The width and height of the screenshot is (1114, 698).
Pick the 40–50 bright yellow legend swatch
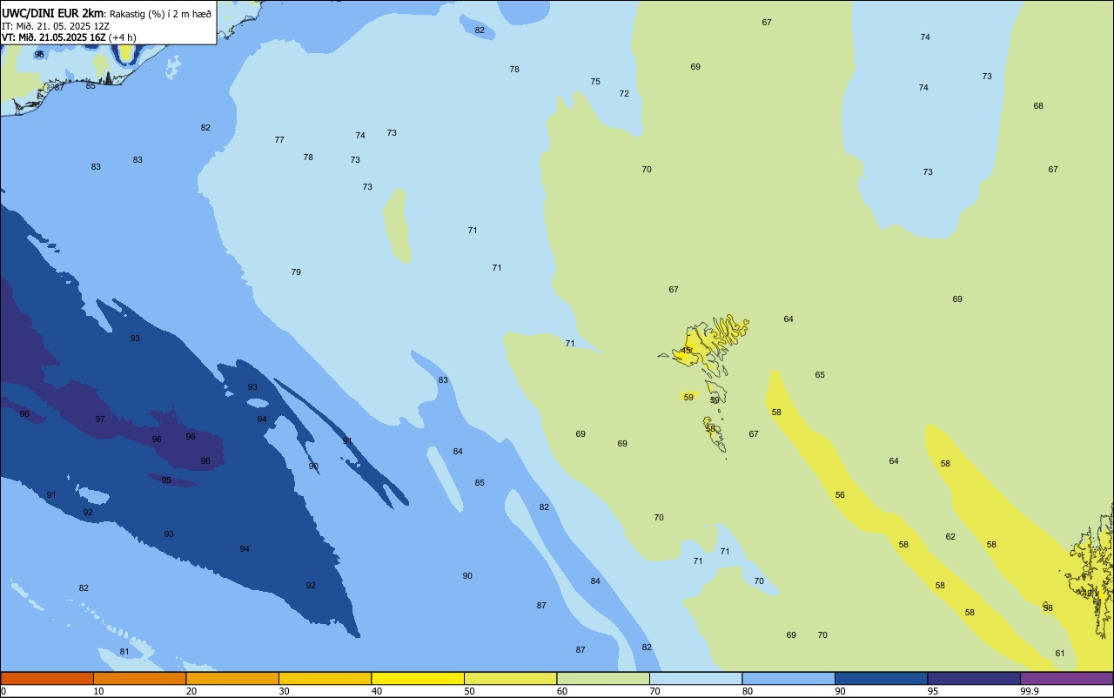click(418, 678)
